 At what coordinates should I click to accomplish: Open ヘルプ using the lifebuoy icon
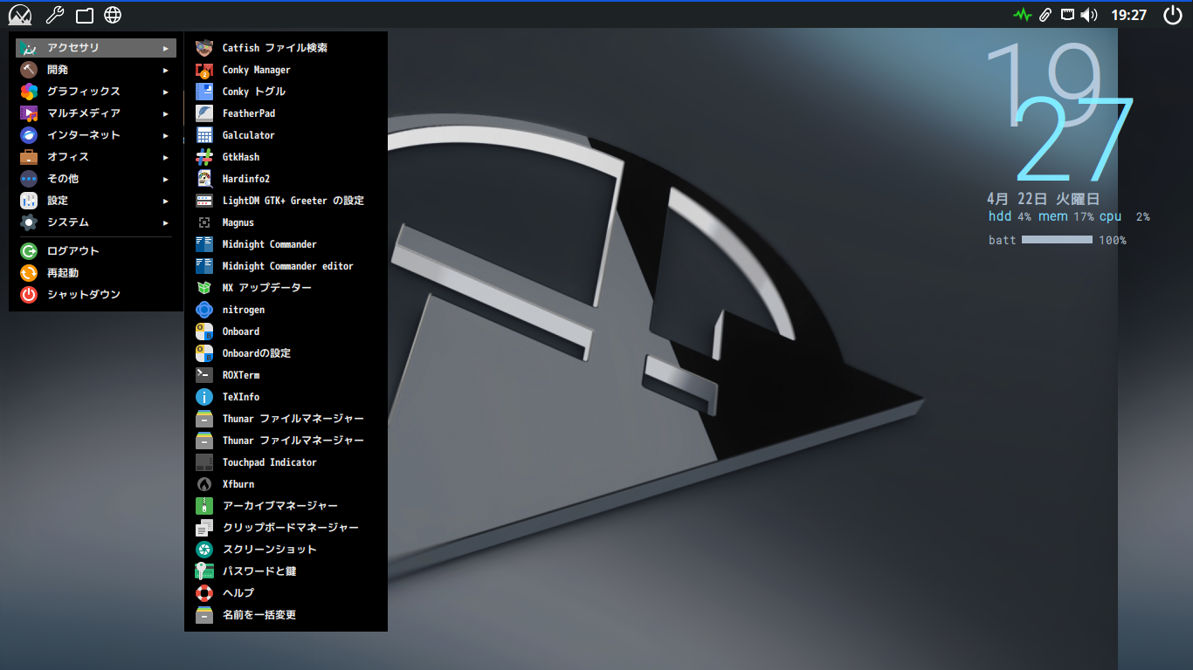204,593
